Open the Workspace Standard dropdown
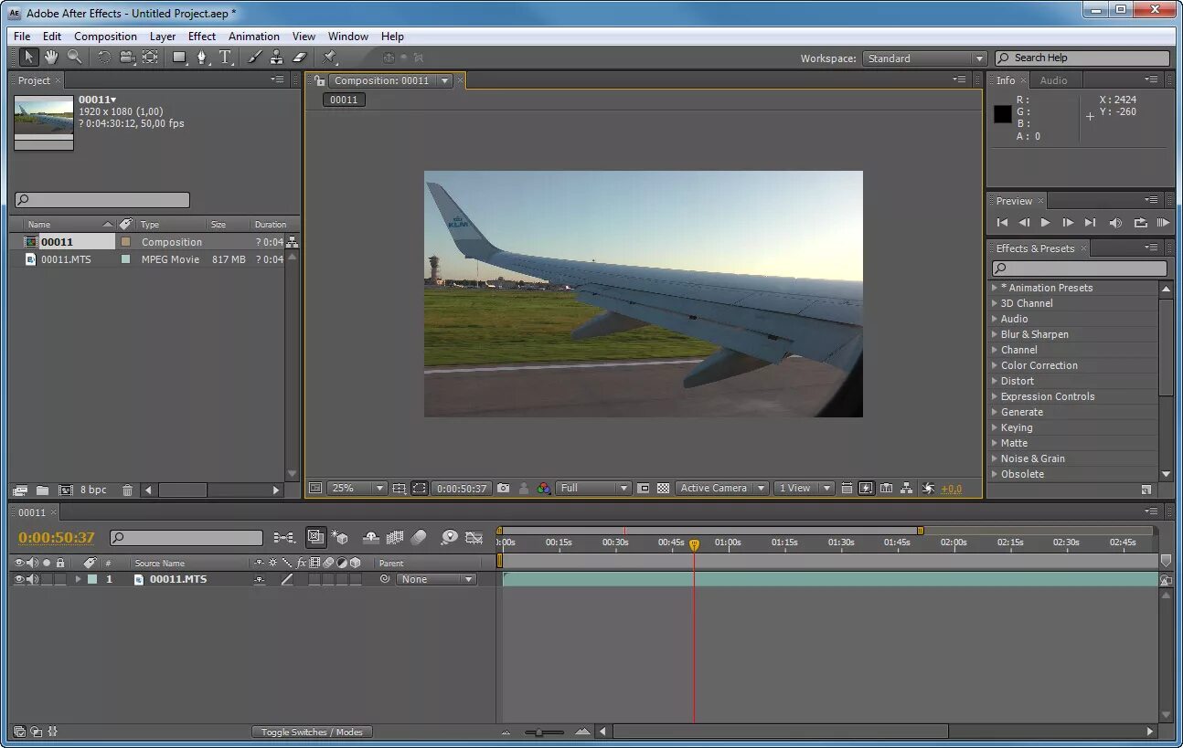This screenshot has height=748, width=1183. [x=925, y=58]
